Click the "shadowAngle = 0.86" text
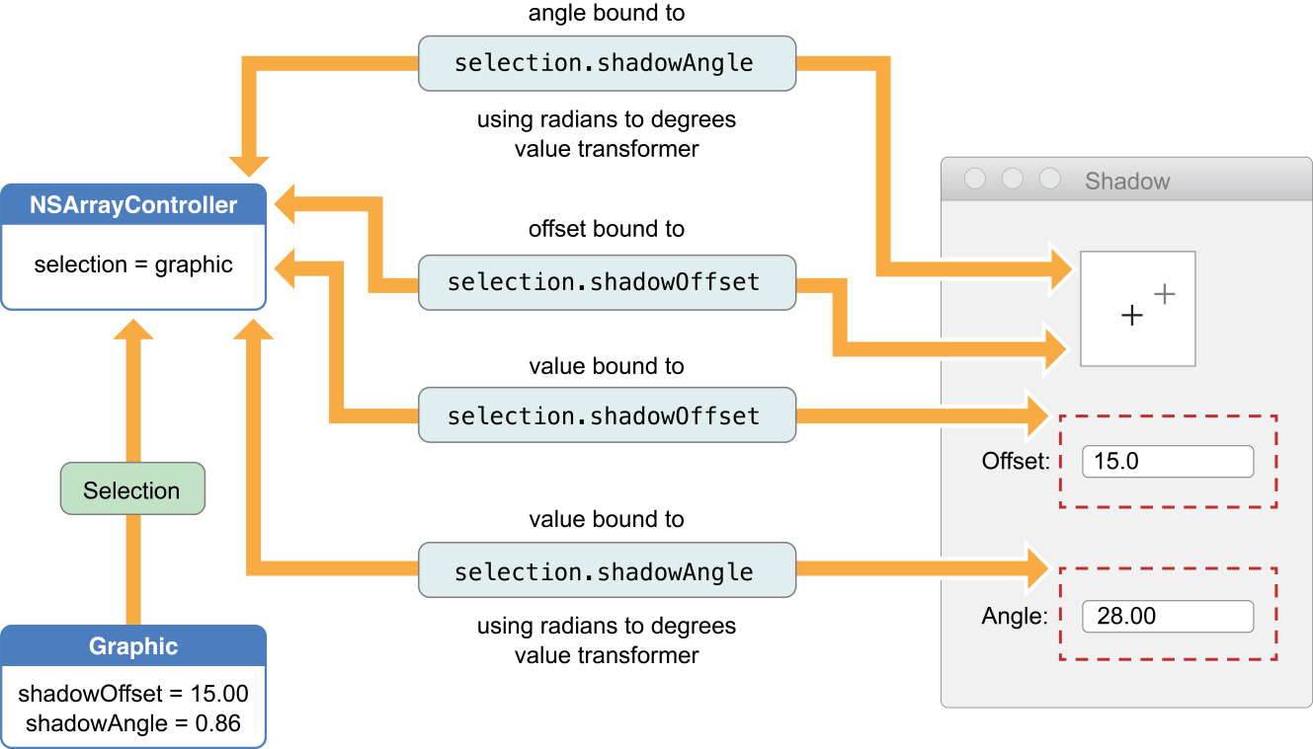This screenshot has width=1313, height=749. point(133,723)
